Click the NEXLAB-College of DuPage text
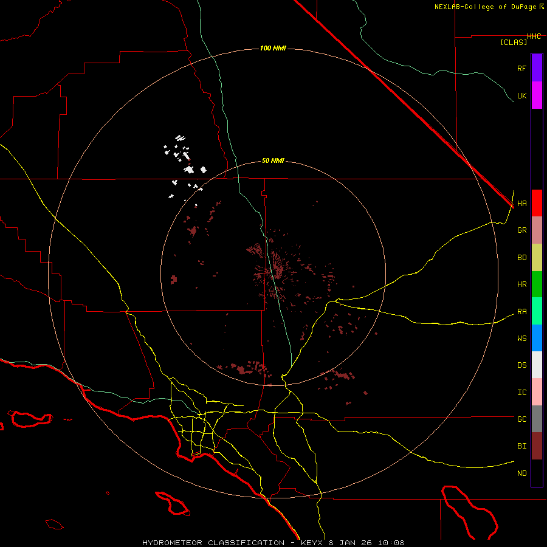This screenshot has height=547, width=547. [x=486, y=7]
